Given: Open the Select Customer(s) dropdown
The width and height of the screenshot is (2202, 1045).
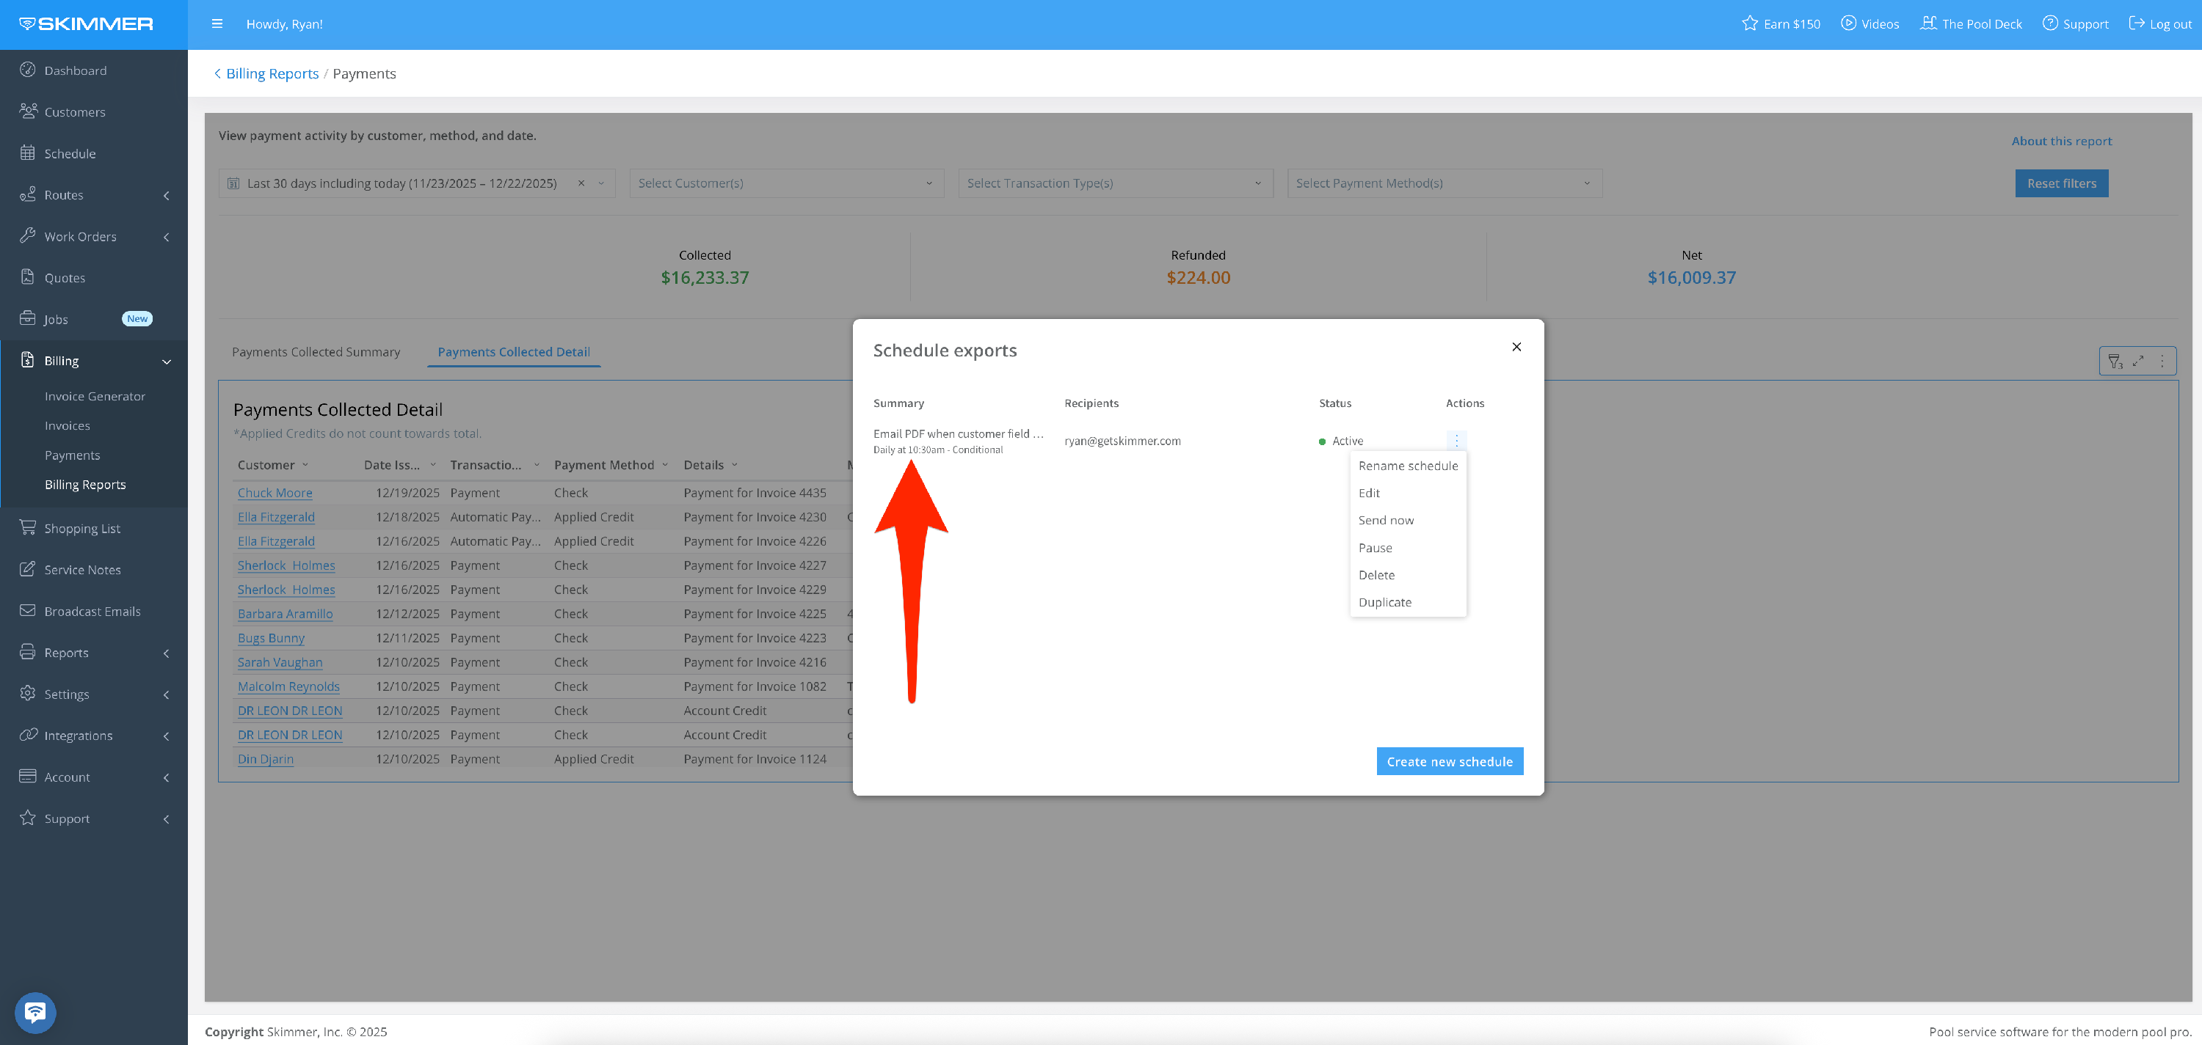Looking at the screenshot, I should pos(785,183).
